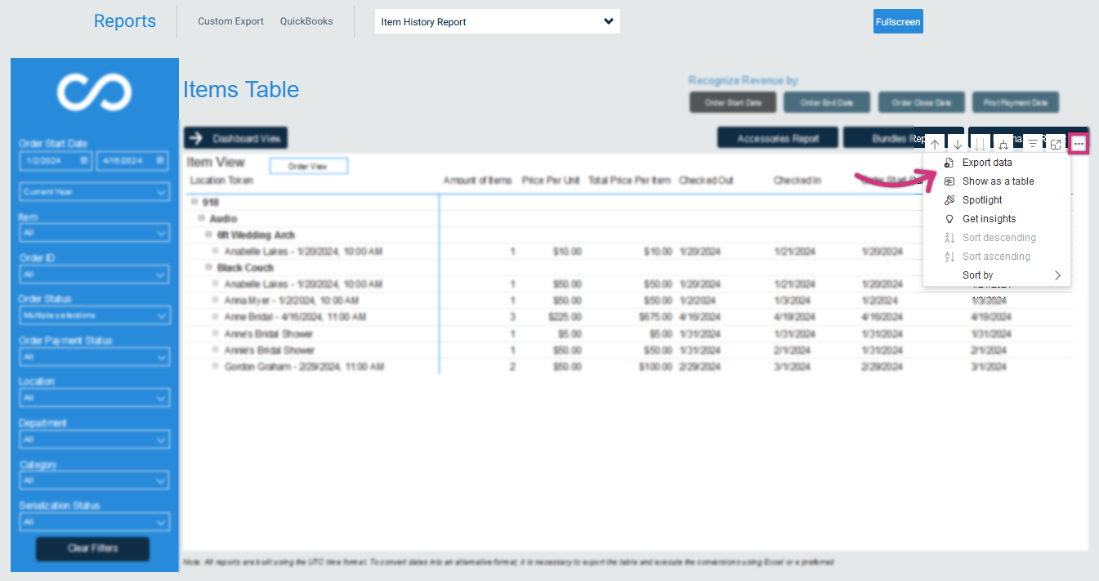Viewport: 1099px width, 581px height.
Task: Toggle to Order View
Action: 309,165
